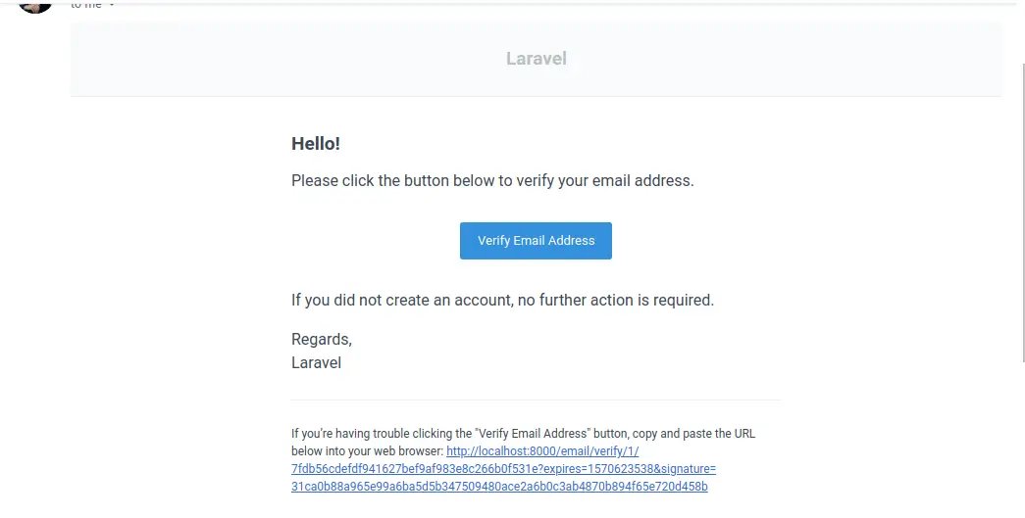Image resolution: width=1025 pixels, height=518 pixels.
Task: Click the Laravel header title
Action: 536,59
